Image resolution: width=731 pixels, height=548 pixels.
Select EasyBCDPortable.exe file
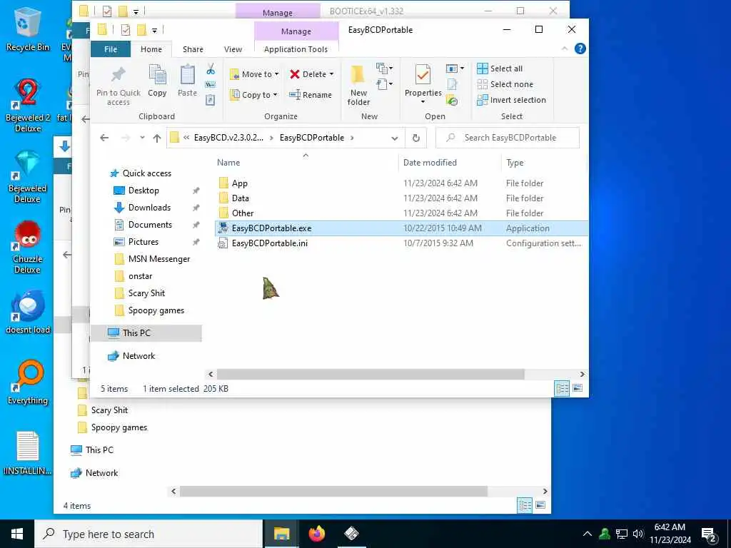(401, 228)
